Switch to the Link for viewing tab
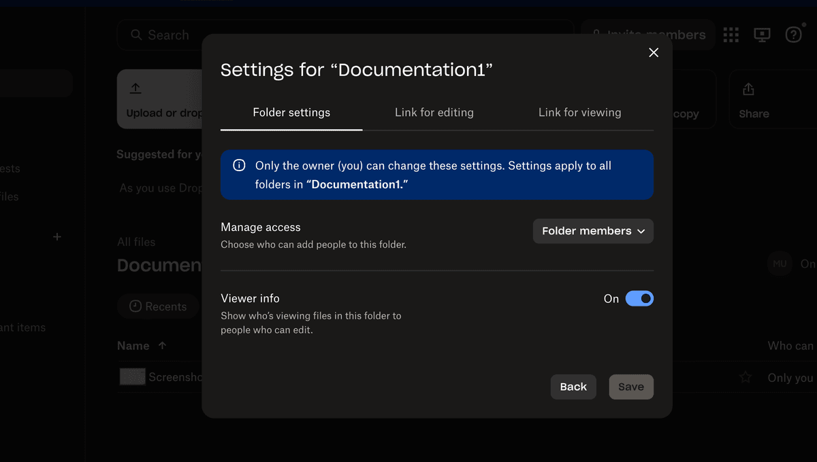This screenshot has height=462, width=817. pyautogui.click(x=579, y=112)
